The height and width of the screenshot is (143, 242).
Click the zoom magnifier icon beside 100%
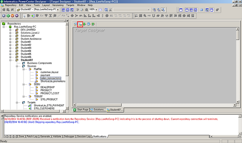[x=87, y=10]
